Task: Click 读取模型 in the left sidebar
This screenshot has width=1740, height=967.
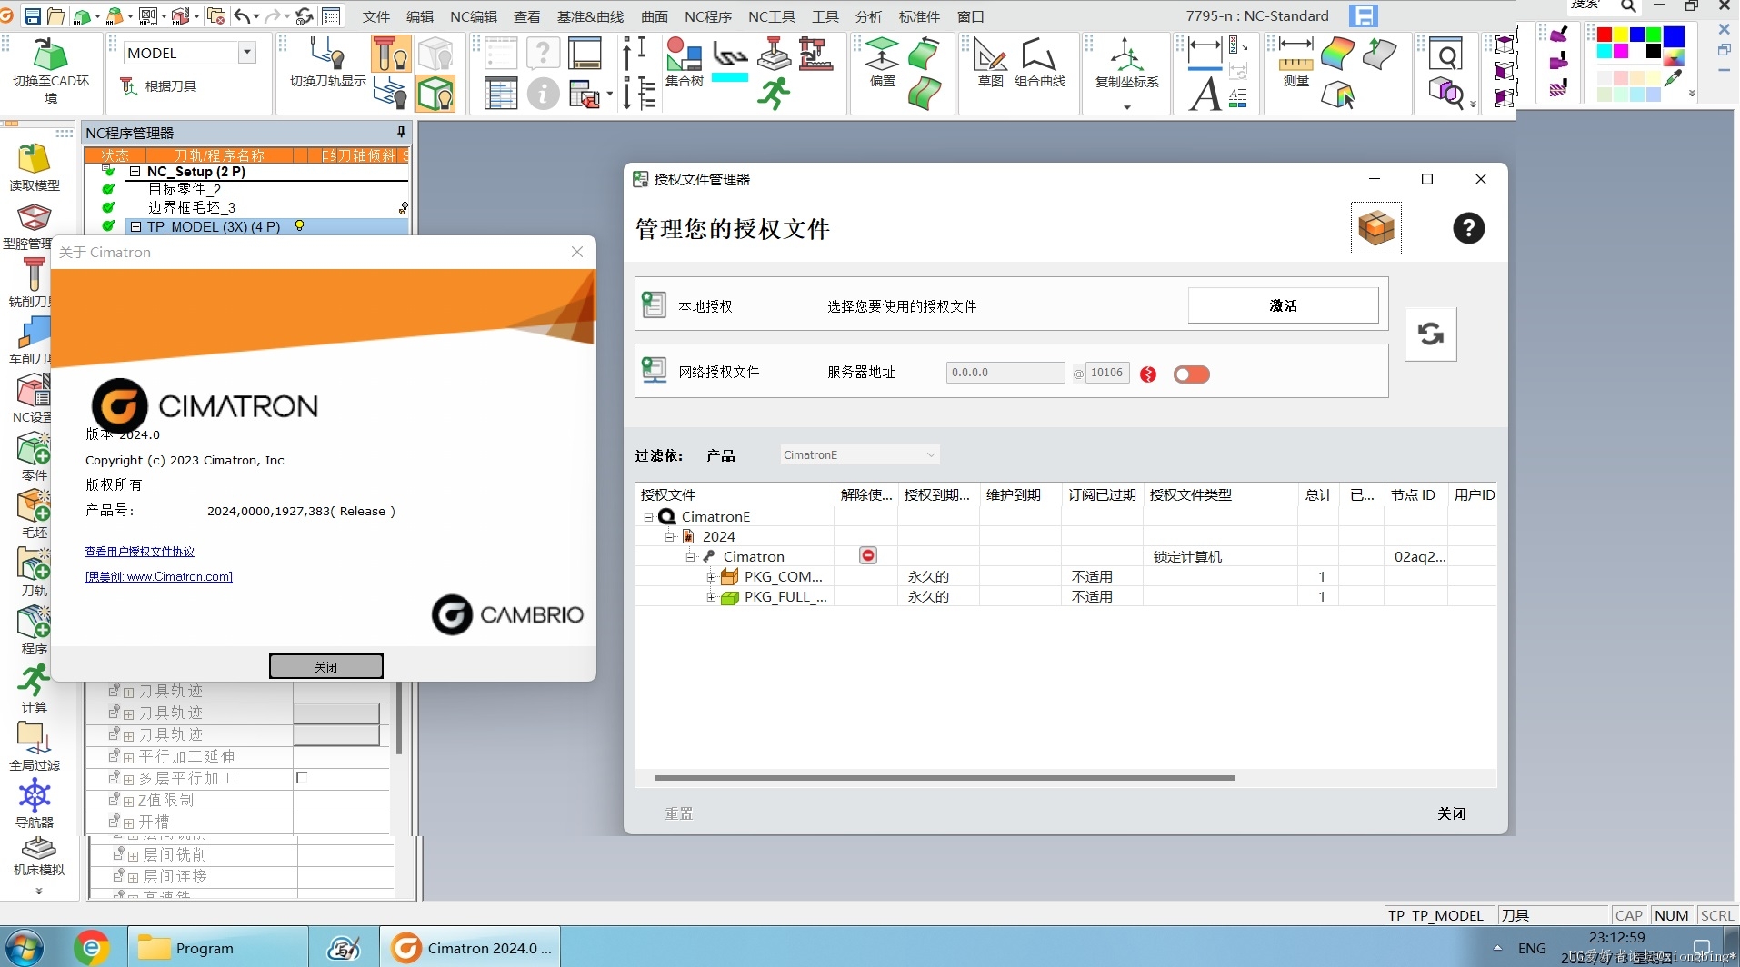Action: click(35, 167)
